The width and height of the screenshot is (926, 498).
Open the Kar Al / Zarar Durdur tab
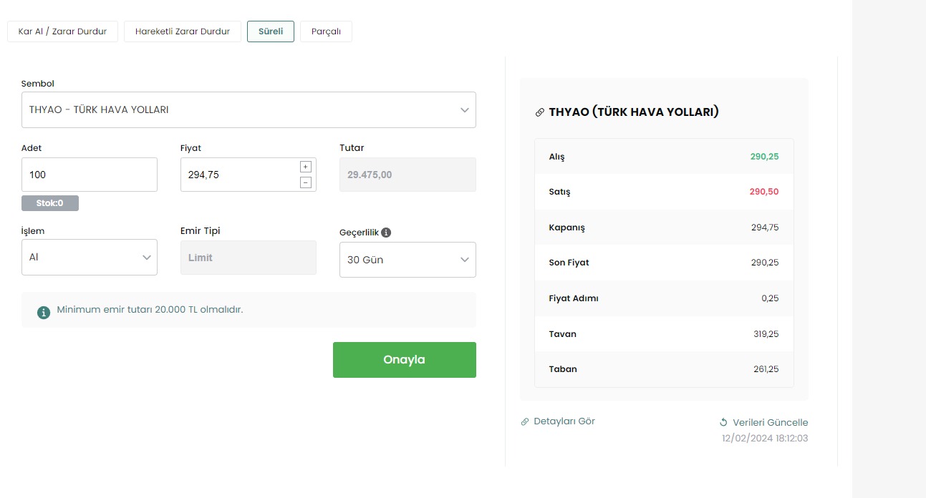click(x=62, y=31)
